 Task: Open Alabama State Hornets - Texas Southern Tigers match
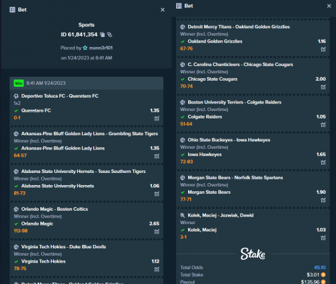click(x=83, y=172)
